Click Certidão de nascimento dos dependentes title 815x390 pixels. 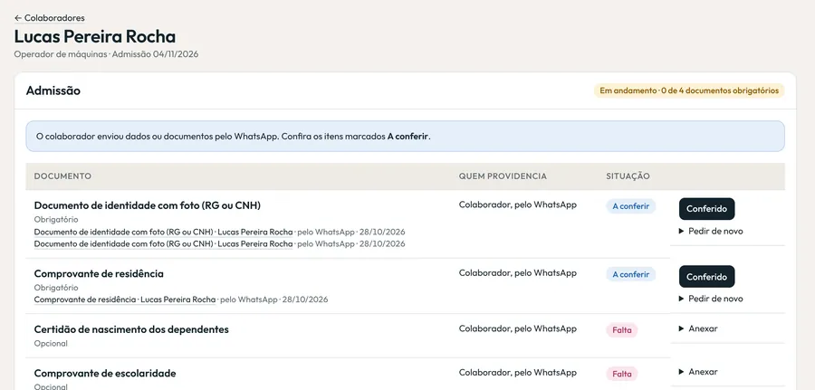pos(131,329)
